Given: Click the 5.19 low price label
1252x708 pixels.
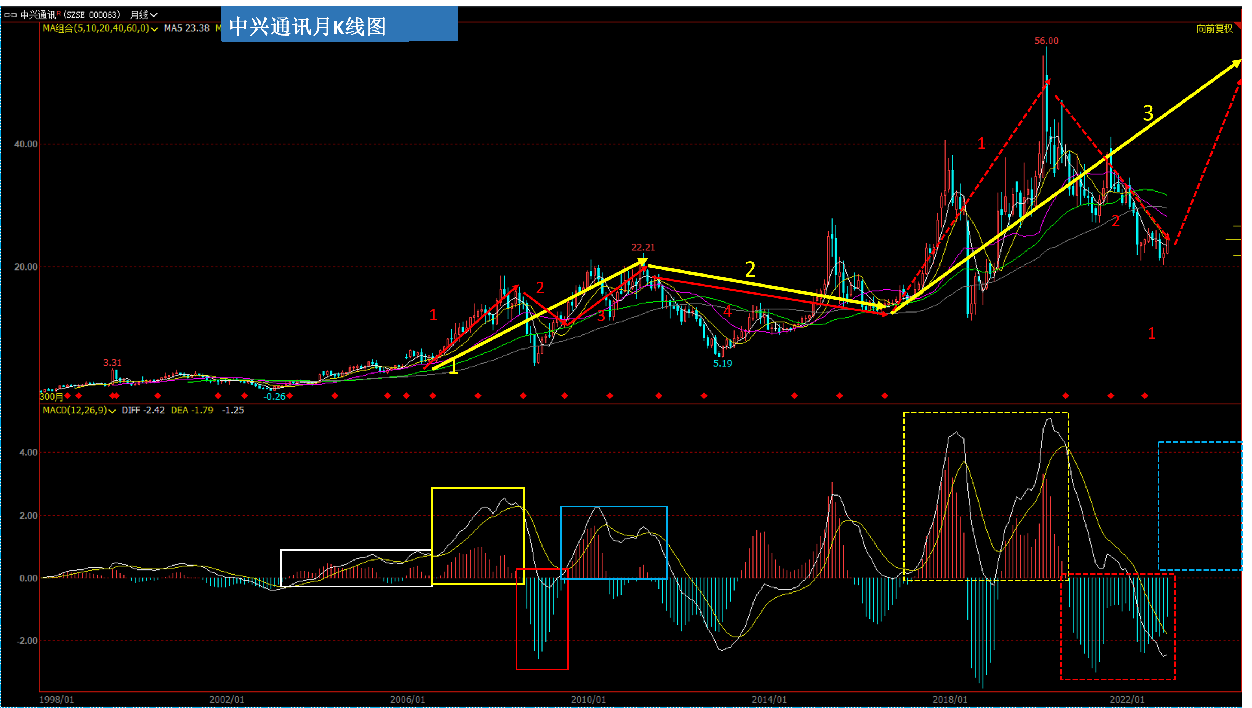Looking at the screenshot, I should pyautogui.click(x=722, y=364).
